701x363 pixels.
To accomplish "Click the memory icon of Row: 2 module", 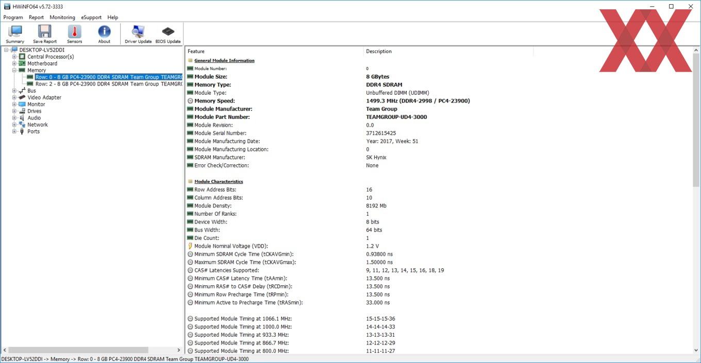I will click(30, 84).
